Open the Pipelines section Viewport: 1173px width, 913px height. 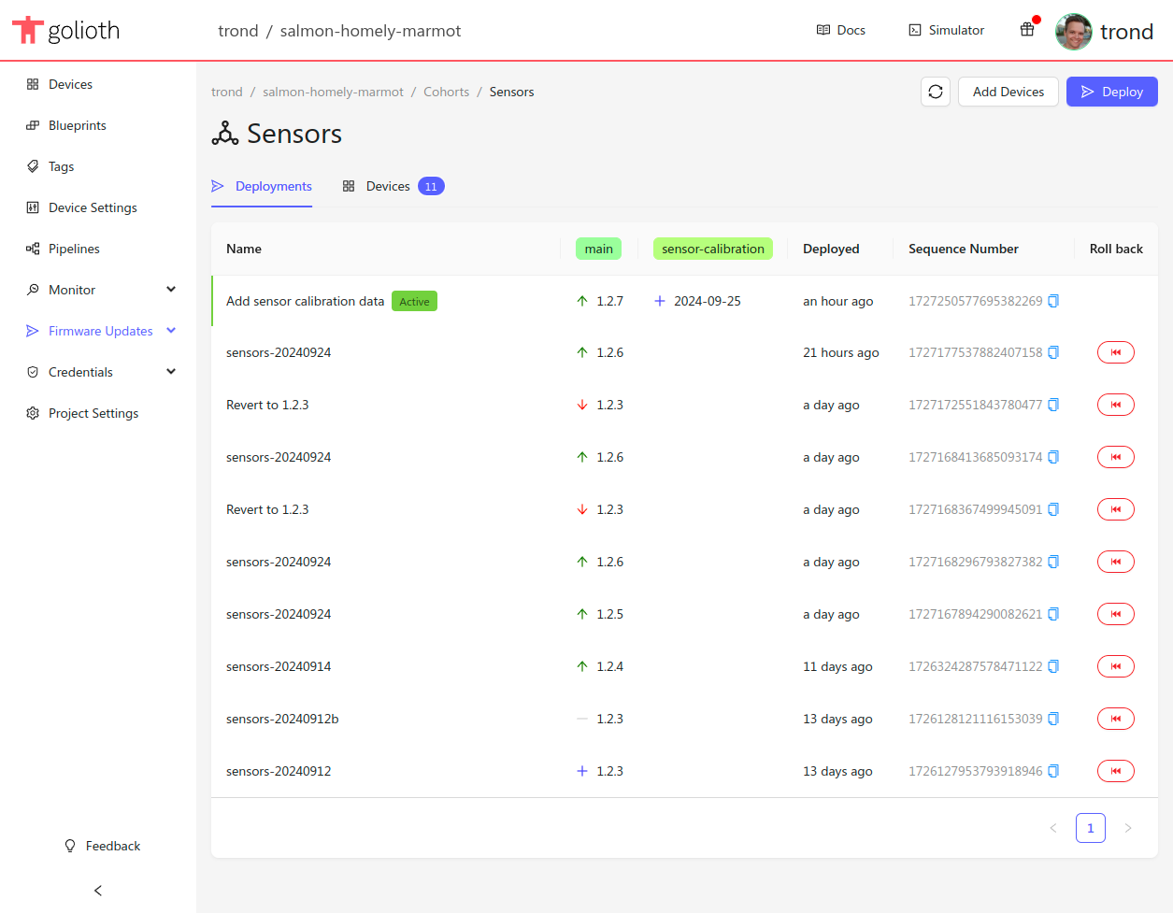pyautogui.click(x=75, y=249)
